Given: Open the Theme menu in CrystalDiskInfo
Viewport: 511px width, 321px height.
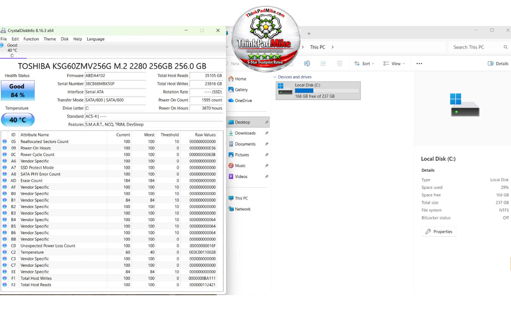Looking at the screenshot, I should [x=50, y=39].
